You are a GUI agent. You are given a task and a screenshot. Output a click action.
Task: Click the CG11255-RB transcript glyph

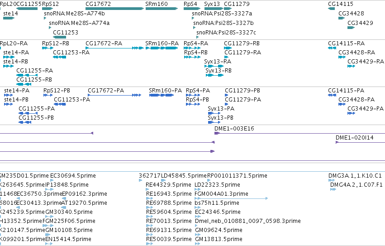tap(24, 84)
